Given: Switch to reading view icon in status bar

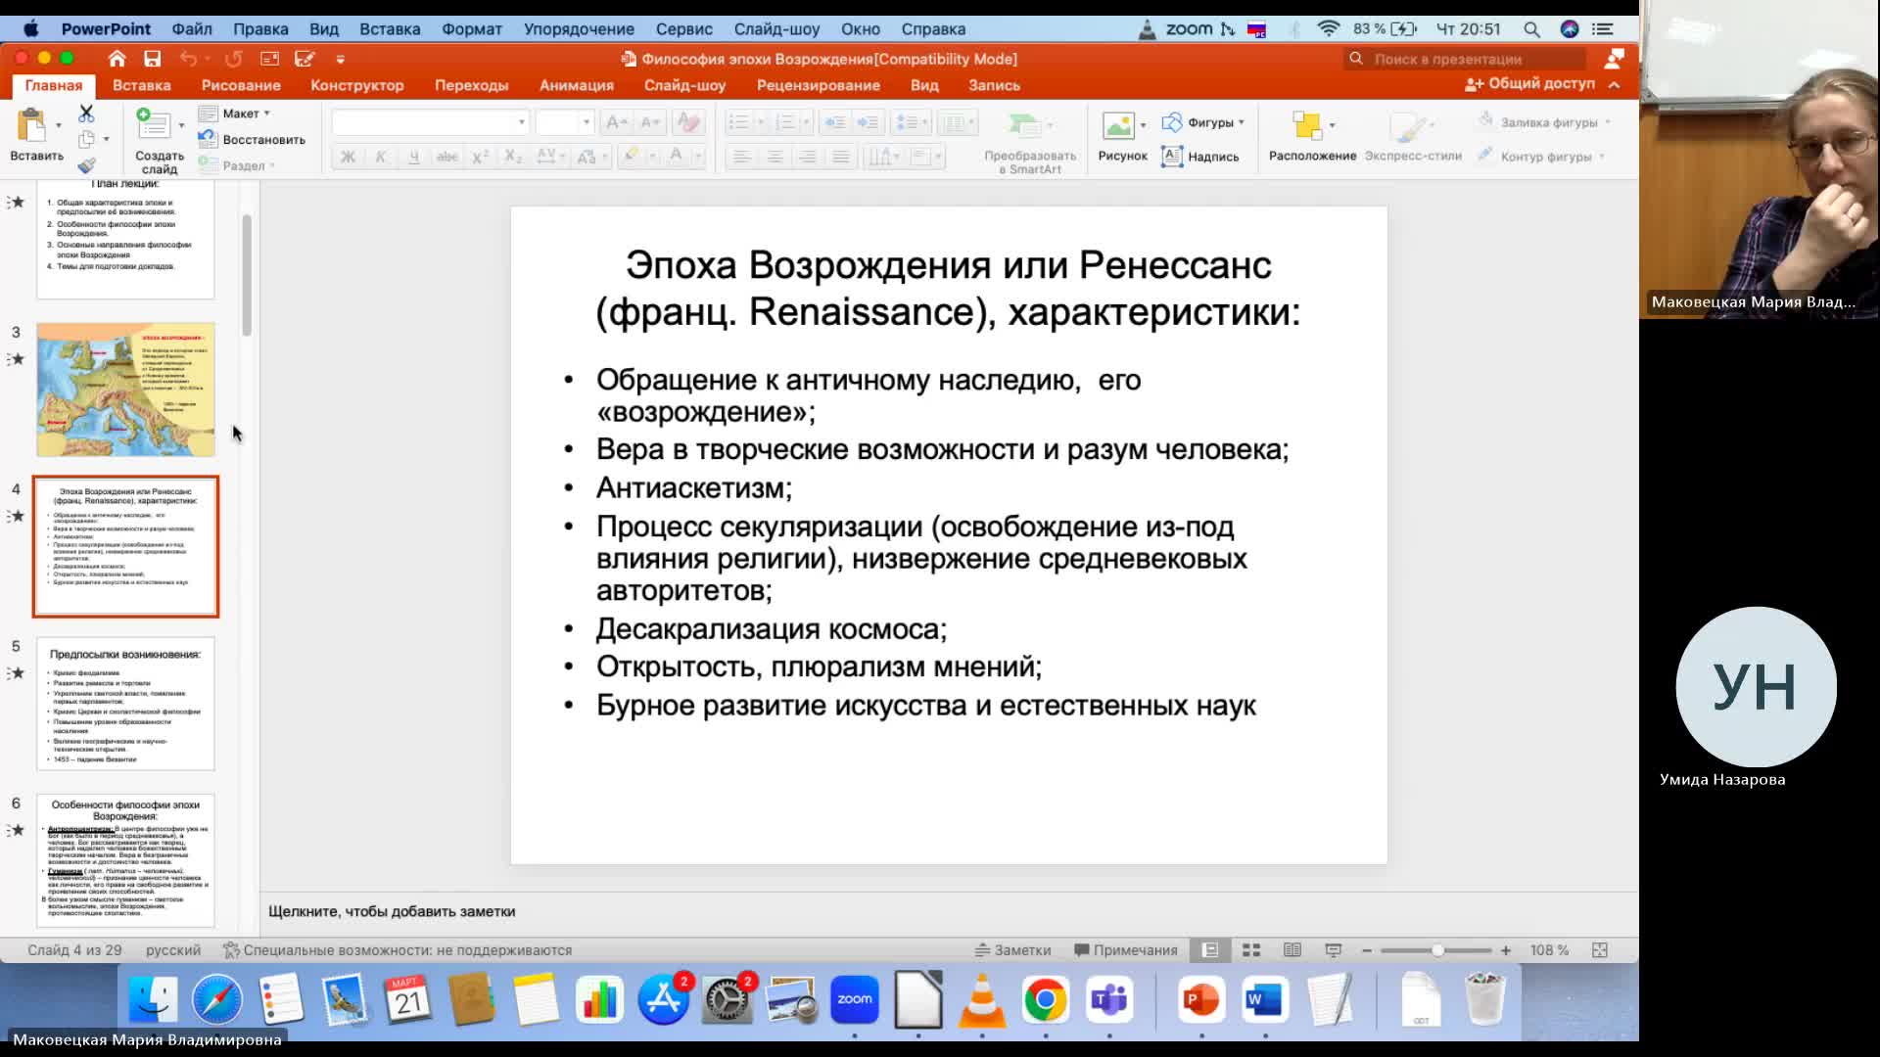Looking at the screenshot, I should tap(1292, 950).
